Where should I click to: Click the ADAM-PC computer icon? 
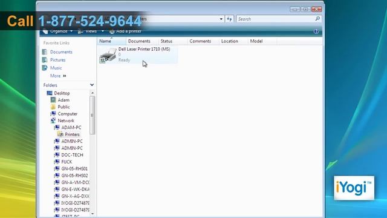(x=57, y=127)
